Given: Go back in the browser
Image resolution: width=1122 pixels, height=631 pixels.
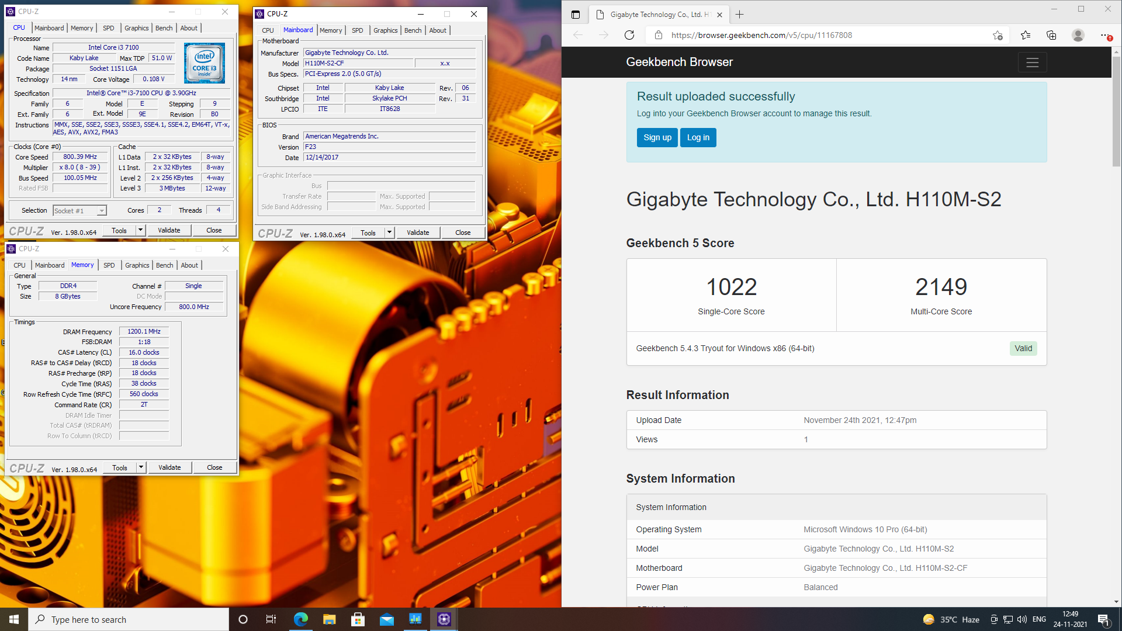Looking at the screenshot, I should (578, 35).
